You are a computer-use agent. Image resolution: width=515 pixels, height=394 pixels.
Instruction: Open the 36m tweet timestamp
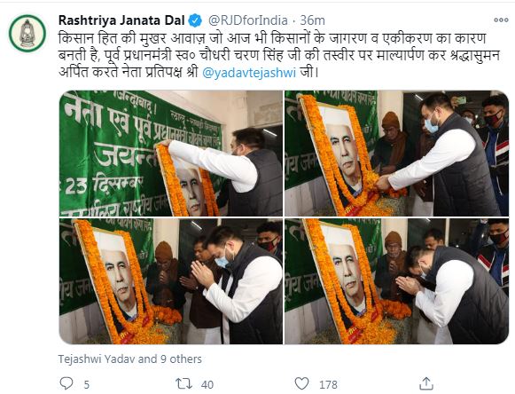point(312,20)
